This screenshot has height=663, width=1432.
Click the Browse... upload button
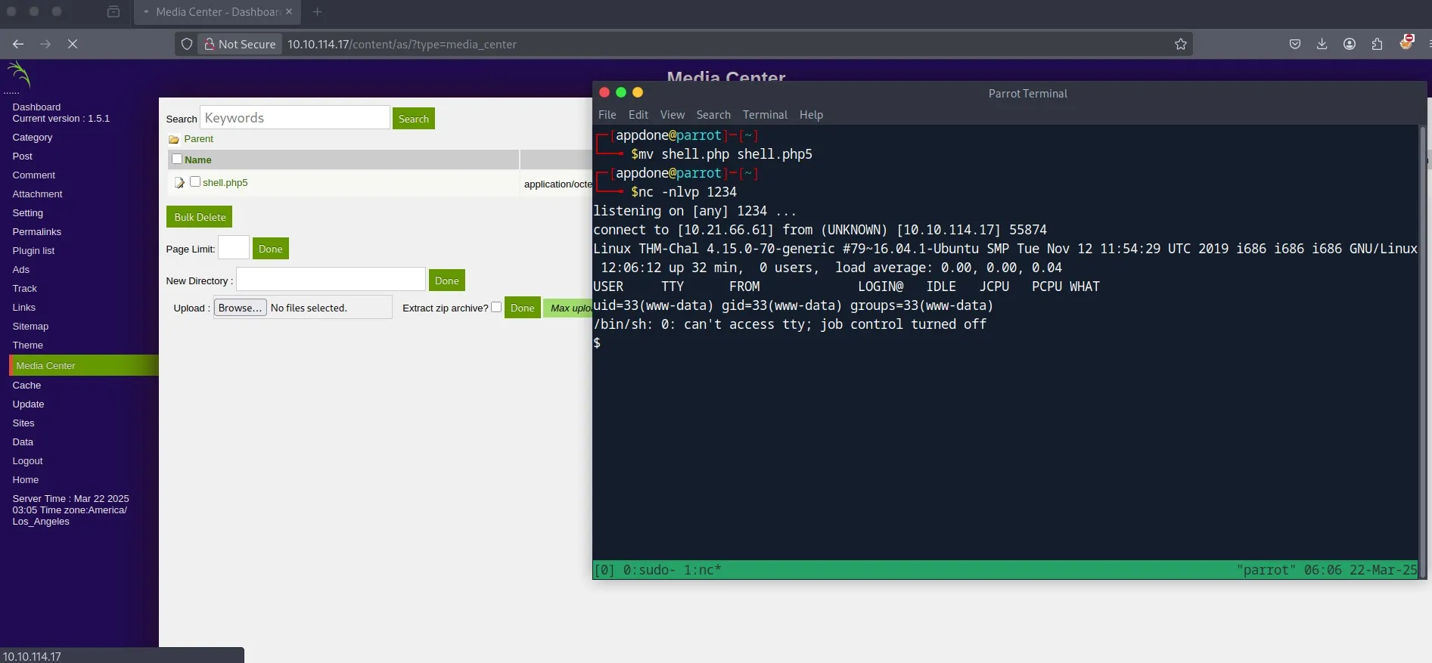(x=241, y=308)
